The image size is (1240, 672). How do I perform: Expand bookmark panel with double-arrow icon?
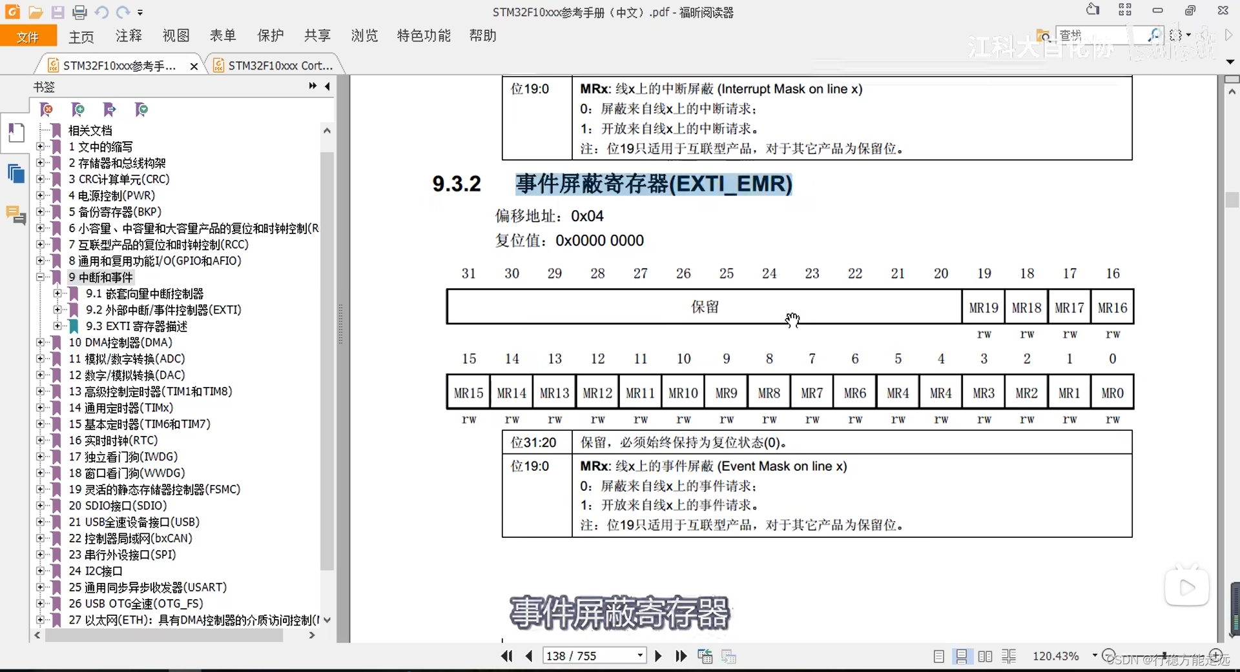(313, 86)
